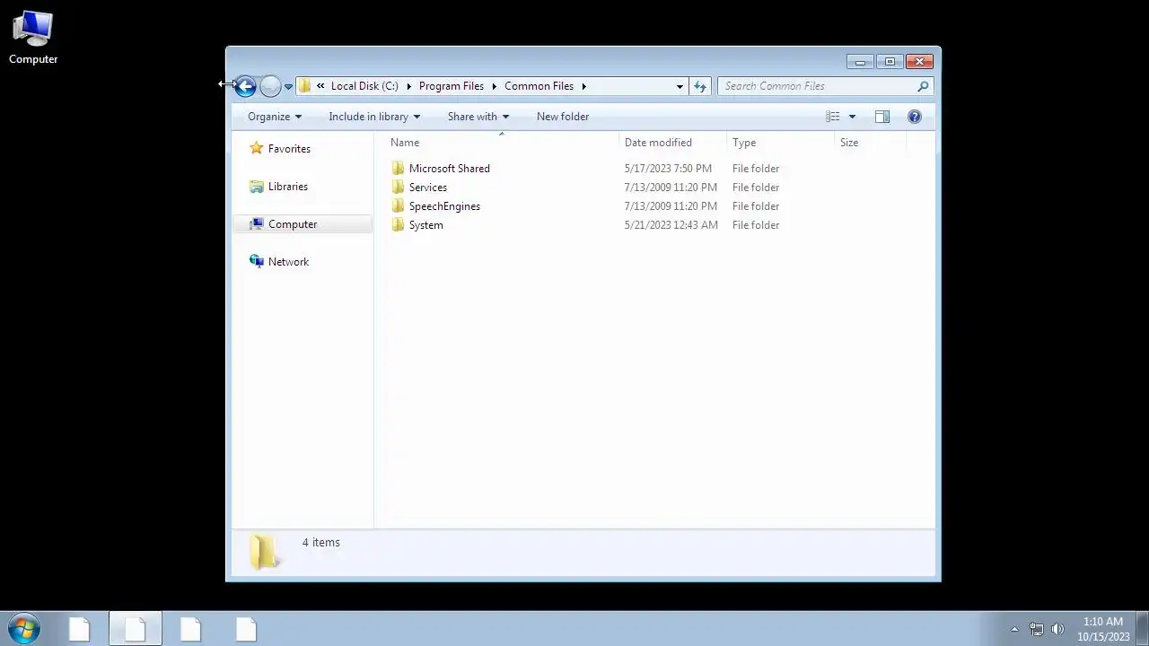Click the volume speaker tray icon
Image resolution: width=1149 pixels, height=646 pixels.
click(x=1057, y=629)
